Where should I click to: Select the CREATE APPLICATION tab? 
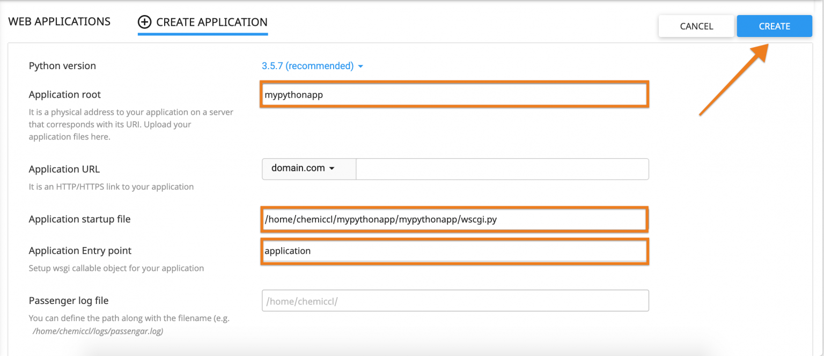coord(211,23)
